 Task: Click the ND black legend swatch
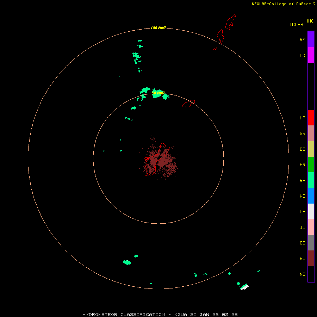tap(311, 274)
